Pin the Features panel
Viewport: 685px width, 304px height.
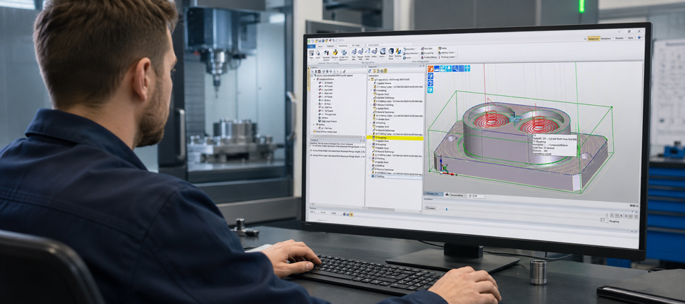pos(362,67)
